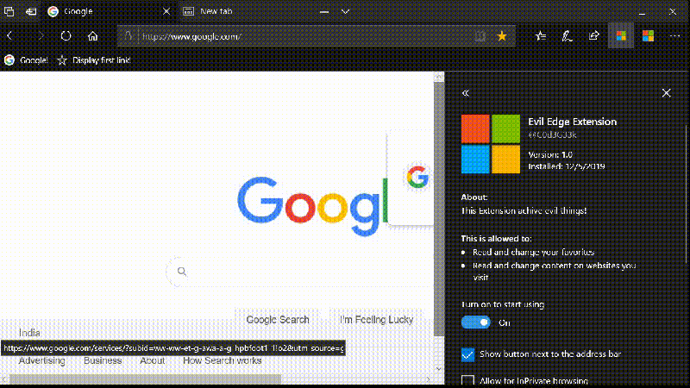Click the site lock icon in address bar
Image resolution: width=690 pixels, height=388 pixels.
click(128, 36)
